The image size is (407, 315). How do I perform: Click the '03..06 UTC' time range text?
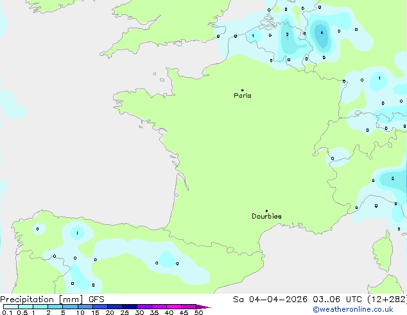point(337,300)
